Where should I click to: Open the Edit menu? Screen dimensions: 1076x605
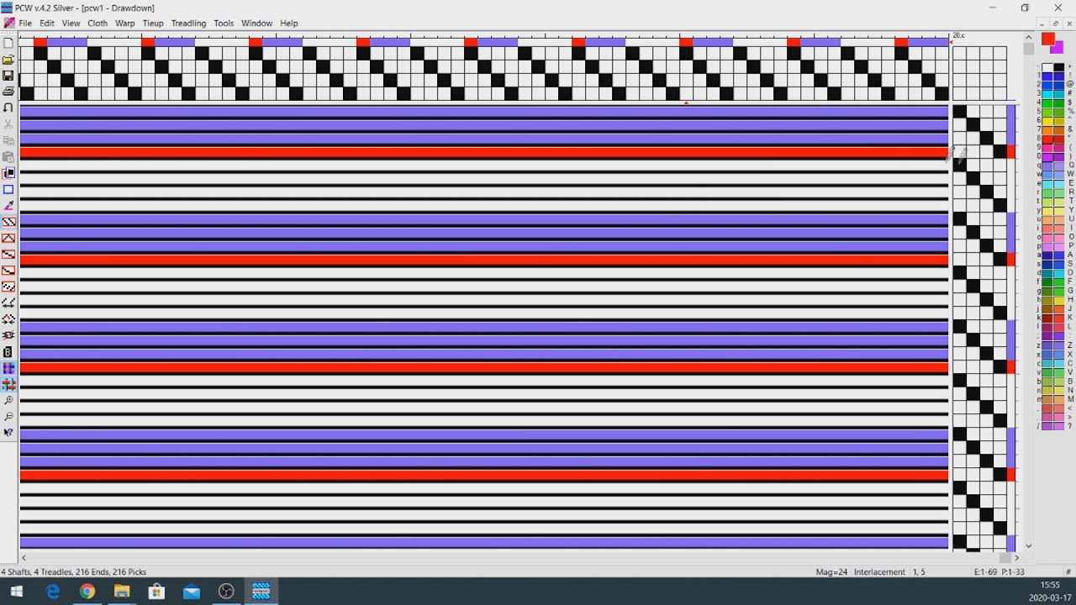[47, 24]
